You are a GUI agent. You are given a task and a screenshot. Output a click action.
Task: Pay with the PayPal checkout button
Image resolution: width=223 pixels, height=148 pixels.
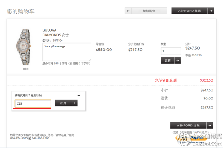click(x=191, y=139)
